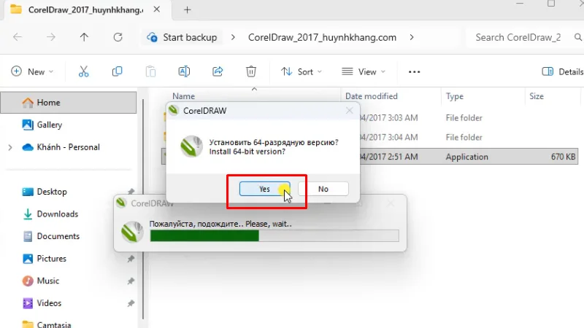Click the Share icon in toolbar

[x=218, y=71]
